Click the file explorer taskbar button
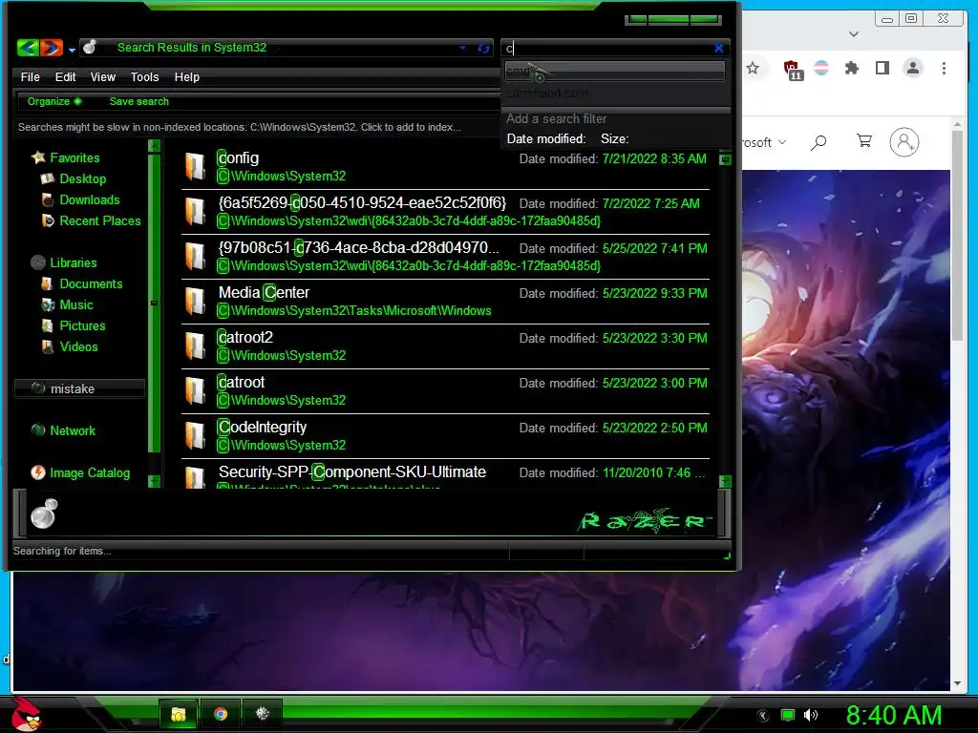The height and width of the screenshot is (733, 978). [x=179, y=714]
